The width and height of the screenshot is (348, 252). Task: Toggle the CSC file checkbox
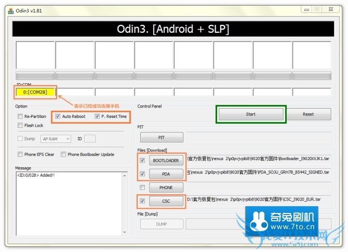click(x=142, y=201)
